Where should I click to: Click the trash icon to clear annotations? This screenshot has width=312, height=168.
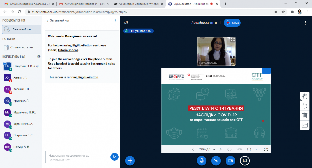click(304, 115)
